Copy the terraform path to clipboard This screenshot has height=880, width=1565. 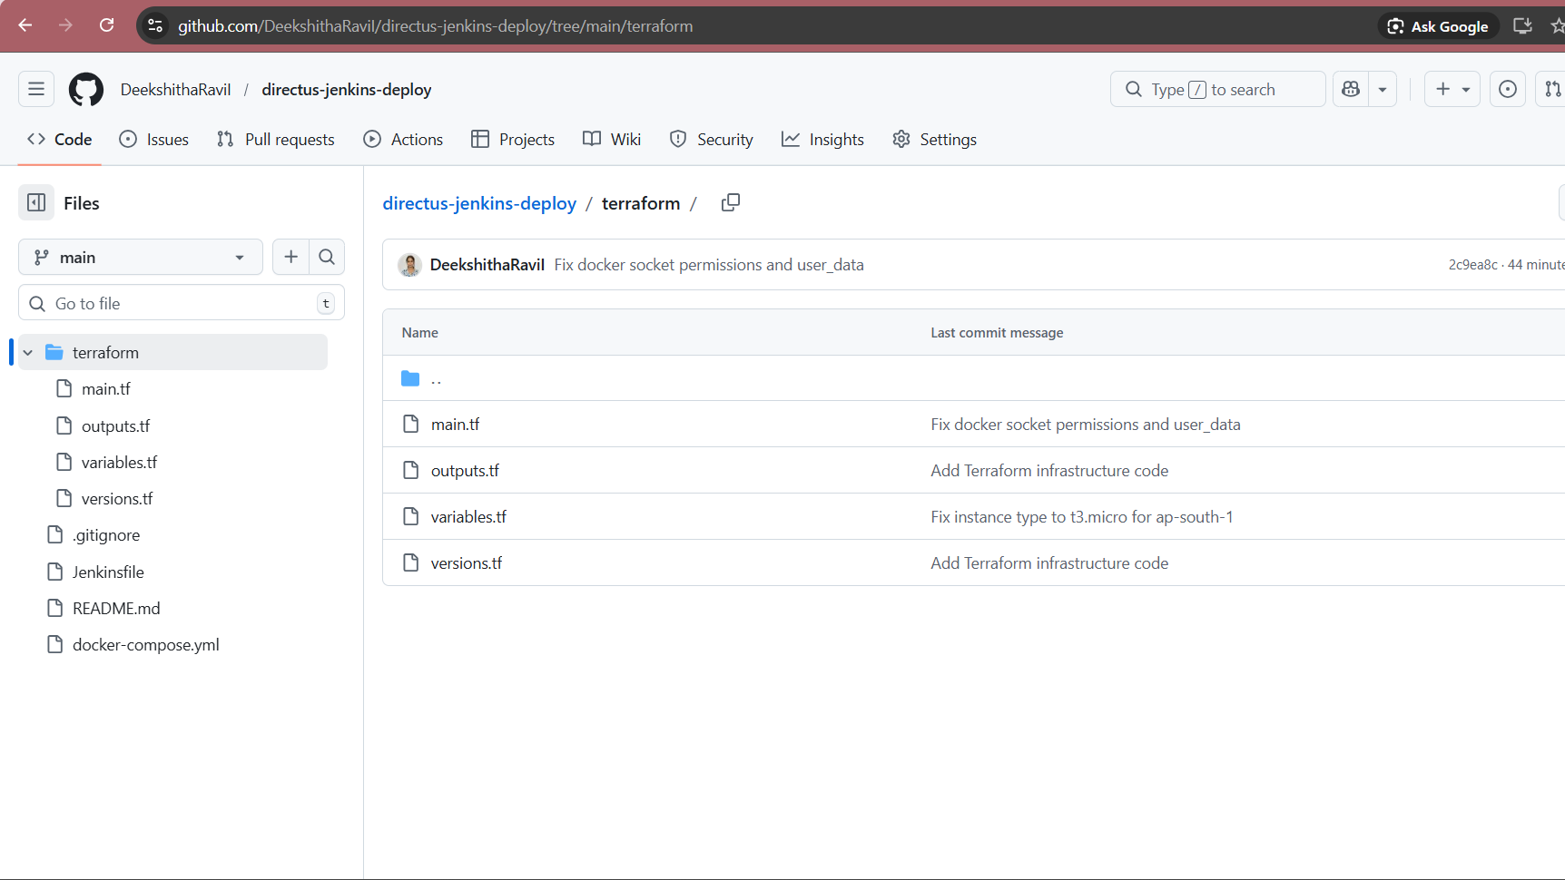(730, 203)
